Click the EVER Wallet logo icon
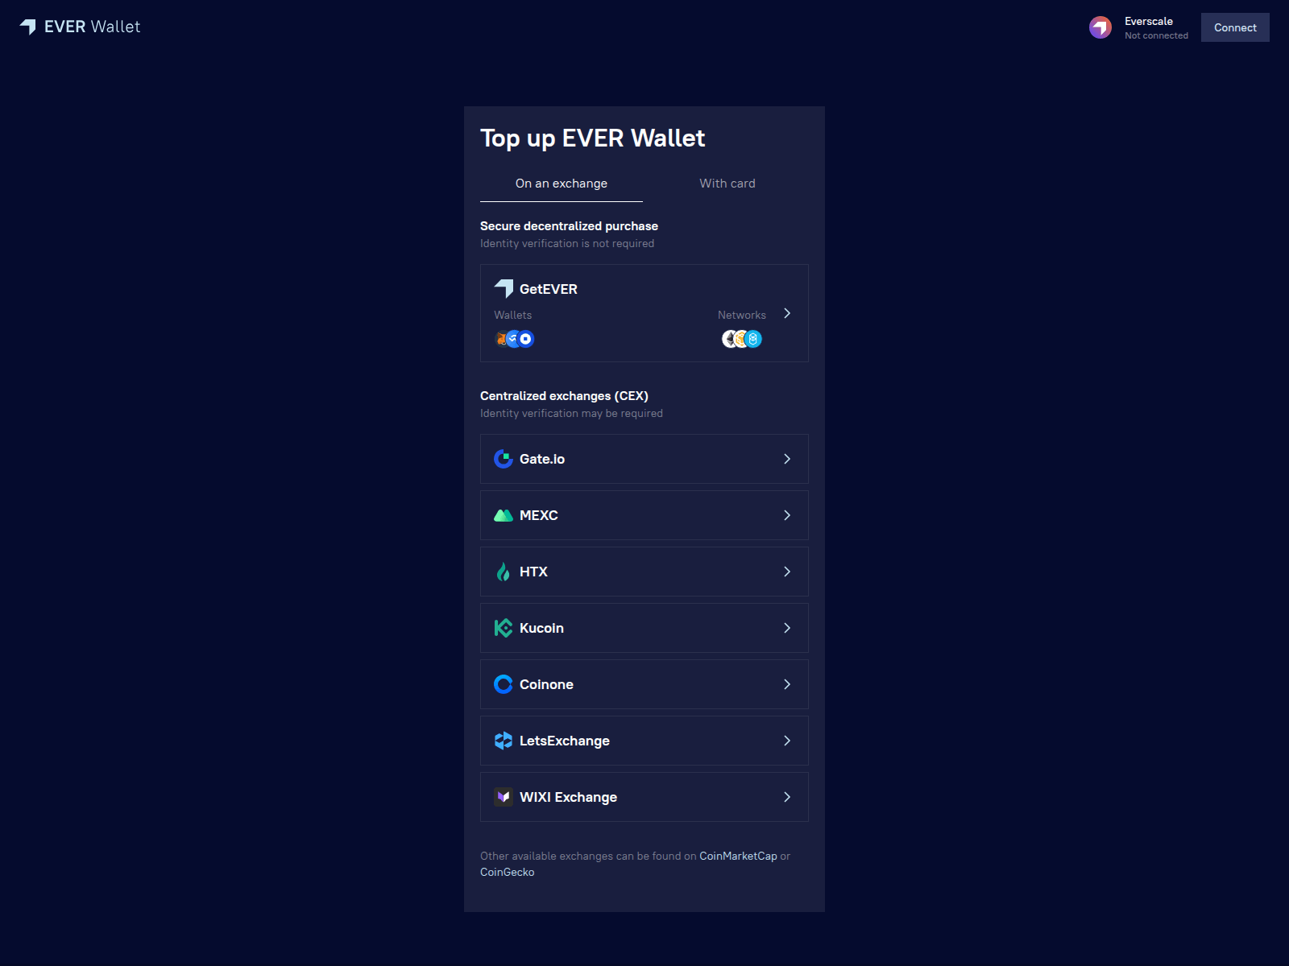 28,27
